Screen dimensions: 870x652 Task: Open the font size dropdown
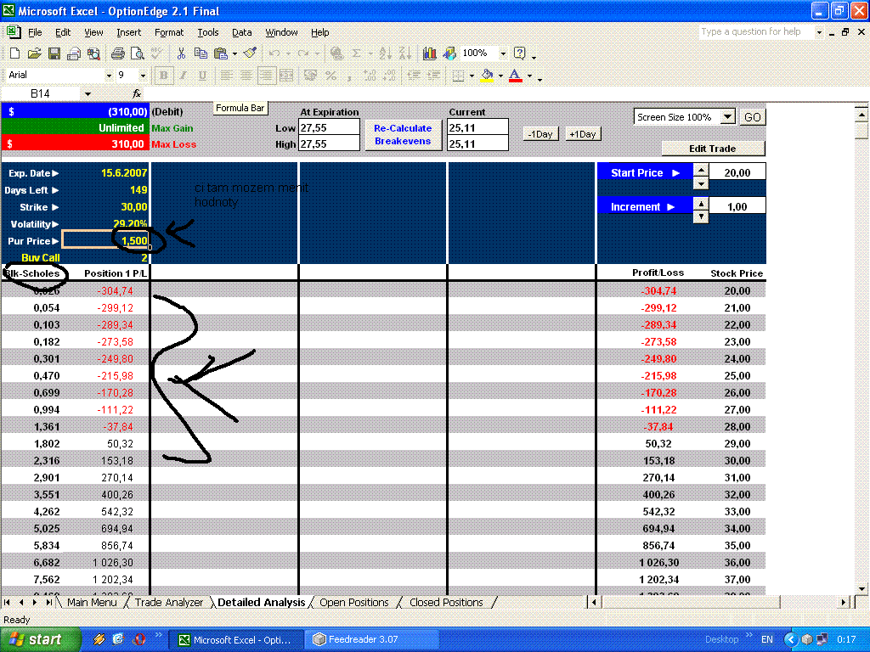coord(143,76)
